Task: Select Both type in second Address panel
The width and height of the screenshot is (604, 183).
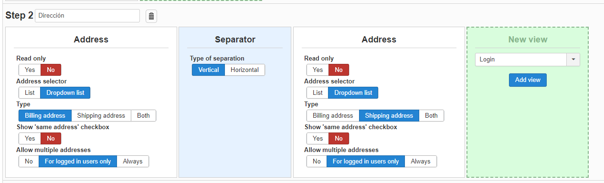Action: [431, 116]
